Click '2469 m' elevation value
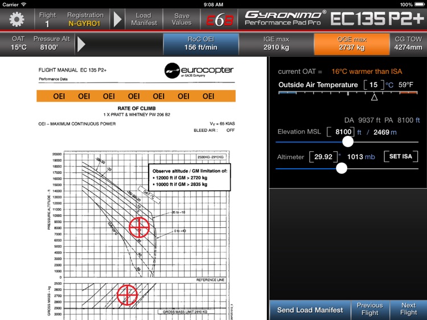 pos(385,132)
